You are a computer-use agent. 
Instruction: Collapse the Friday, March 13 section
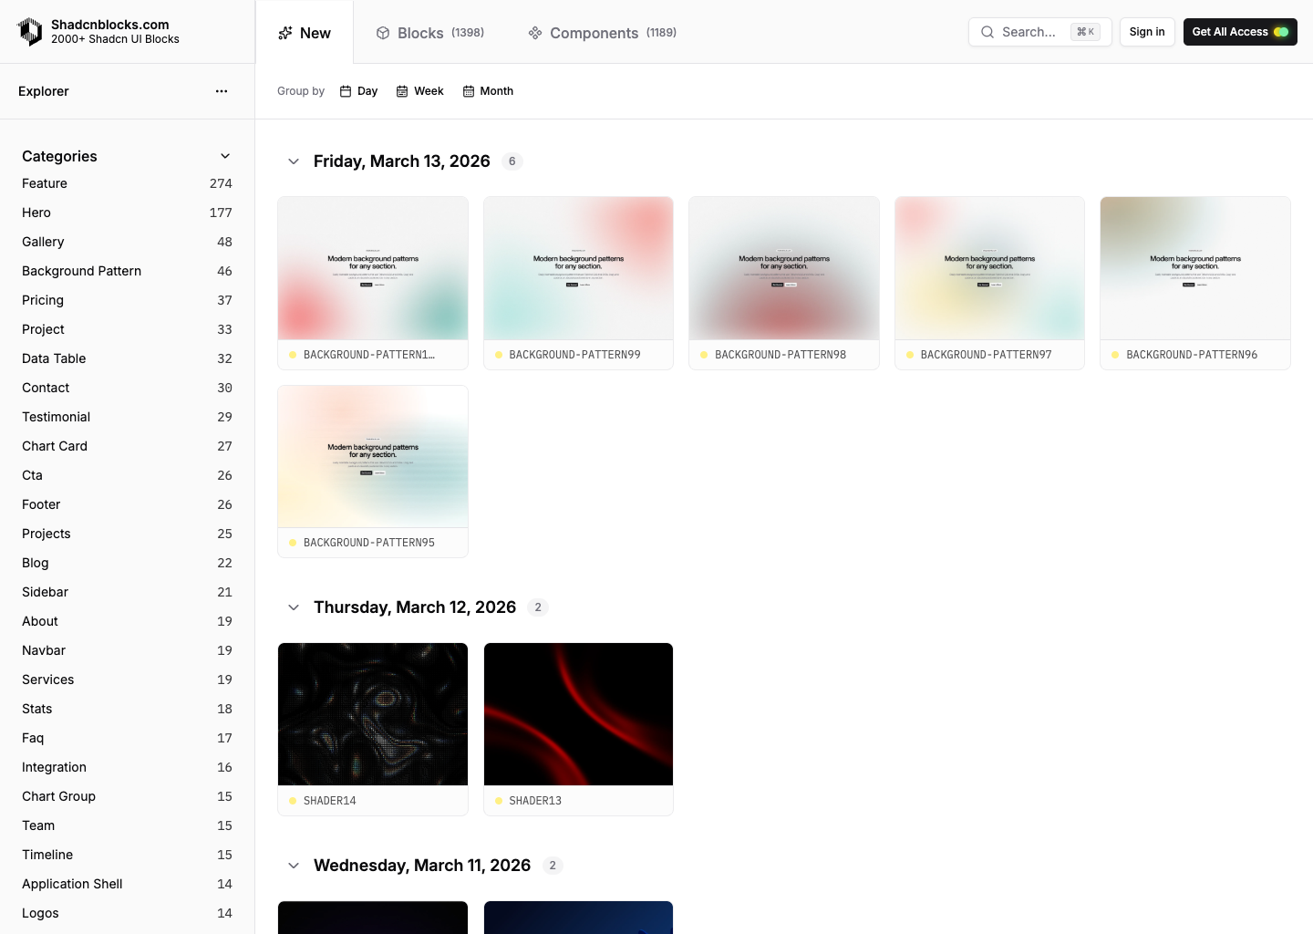coord(294,161)
